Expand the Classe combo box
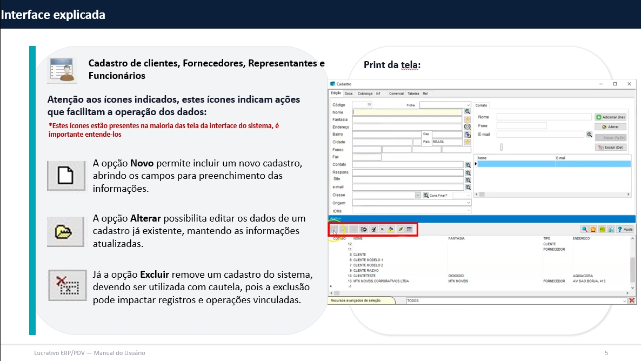This screenshot has height=361, width=641. point(417,195)
